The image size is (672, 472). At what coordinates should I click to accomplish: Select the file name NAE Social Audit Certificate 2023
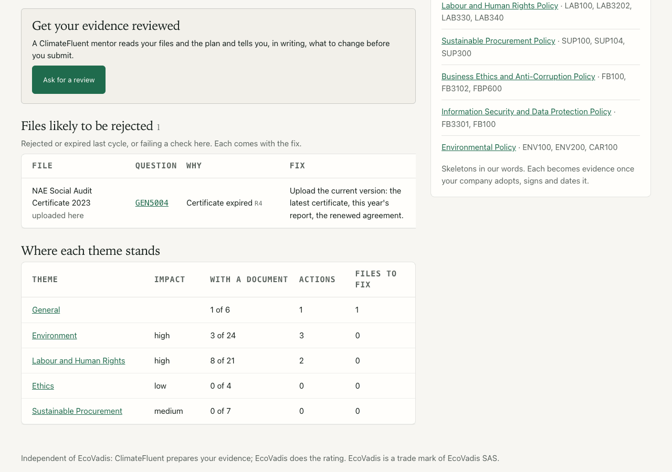62,197
